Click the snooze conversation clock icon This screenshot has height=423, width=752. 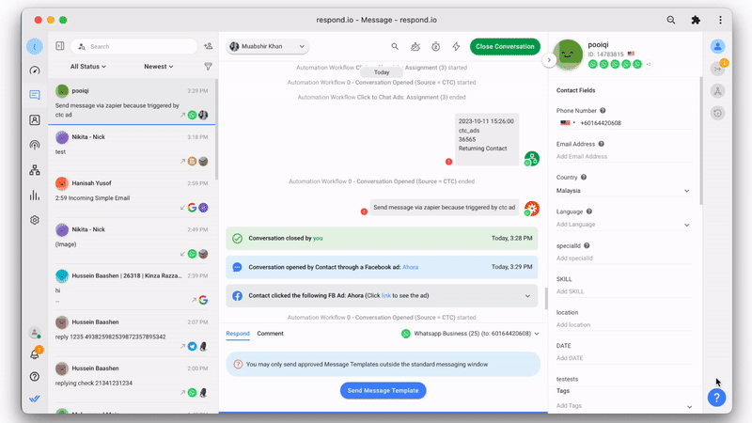coord(436,46)
